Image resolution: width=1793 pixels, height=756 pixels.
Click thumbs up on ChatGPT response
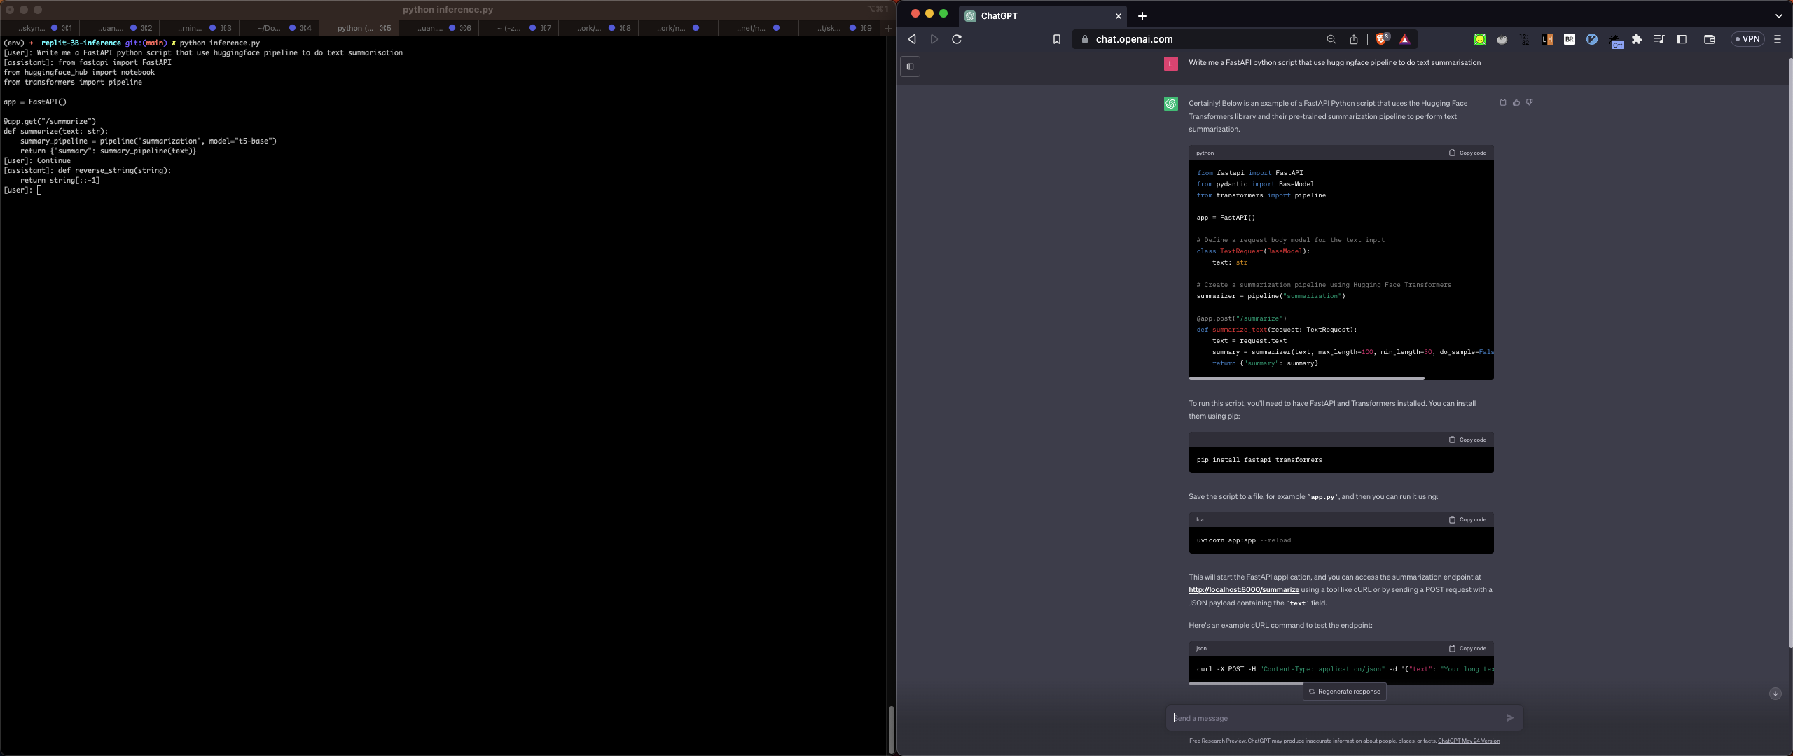point(1516,102)
